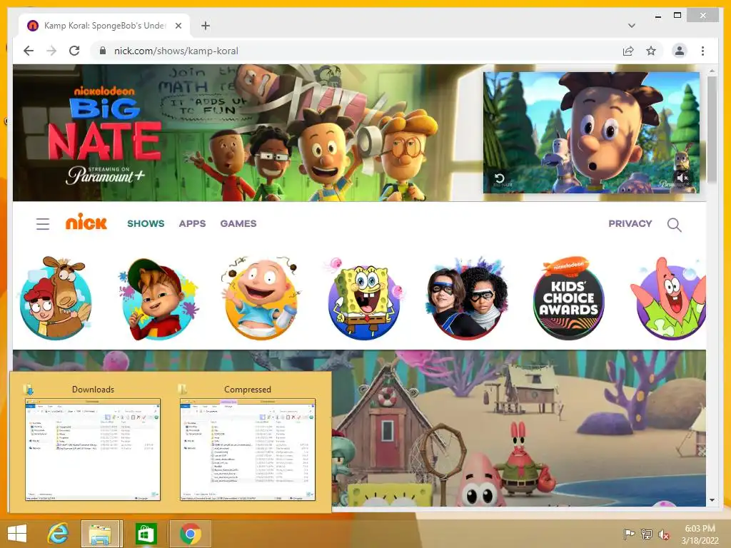Open Action Center flag icon
This screenshot has width=731, height=548.
point(629,534)
